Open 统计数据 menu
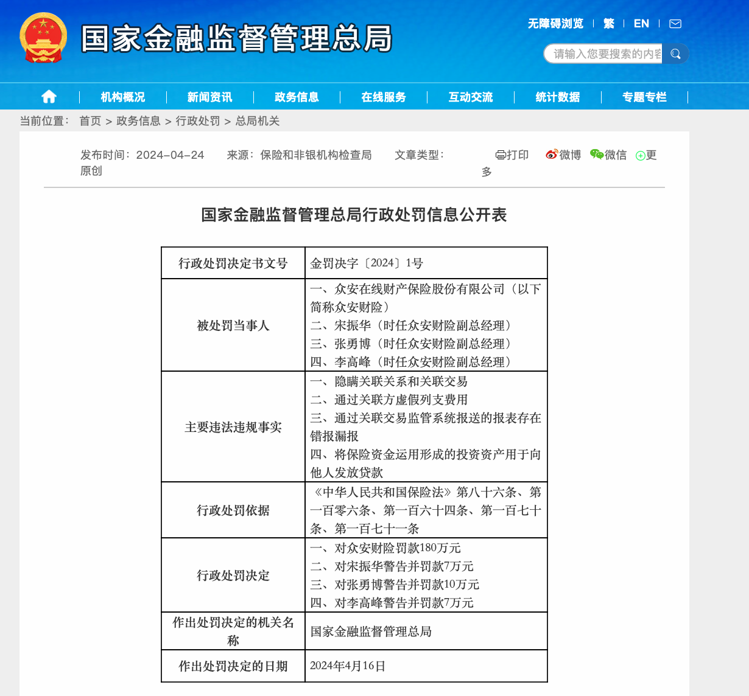 tap(558, 97)
